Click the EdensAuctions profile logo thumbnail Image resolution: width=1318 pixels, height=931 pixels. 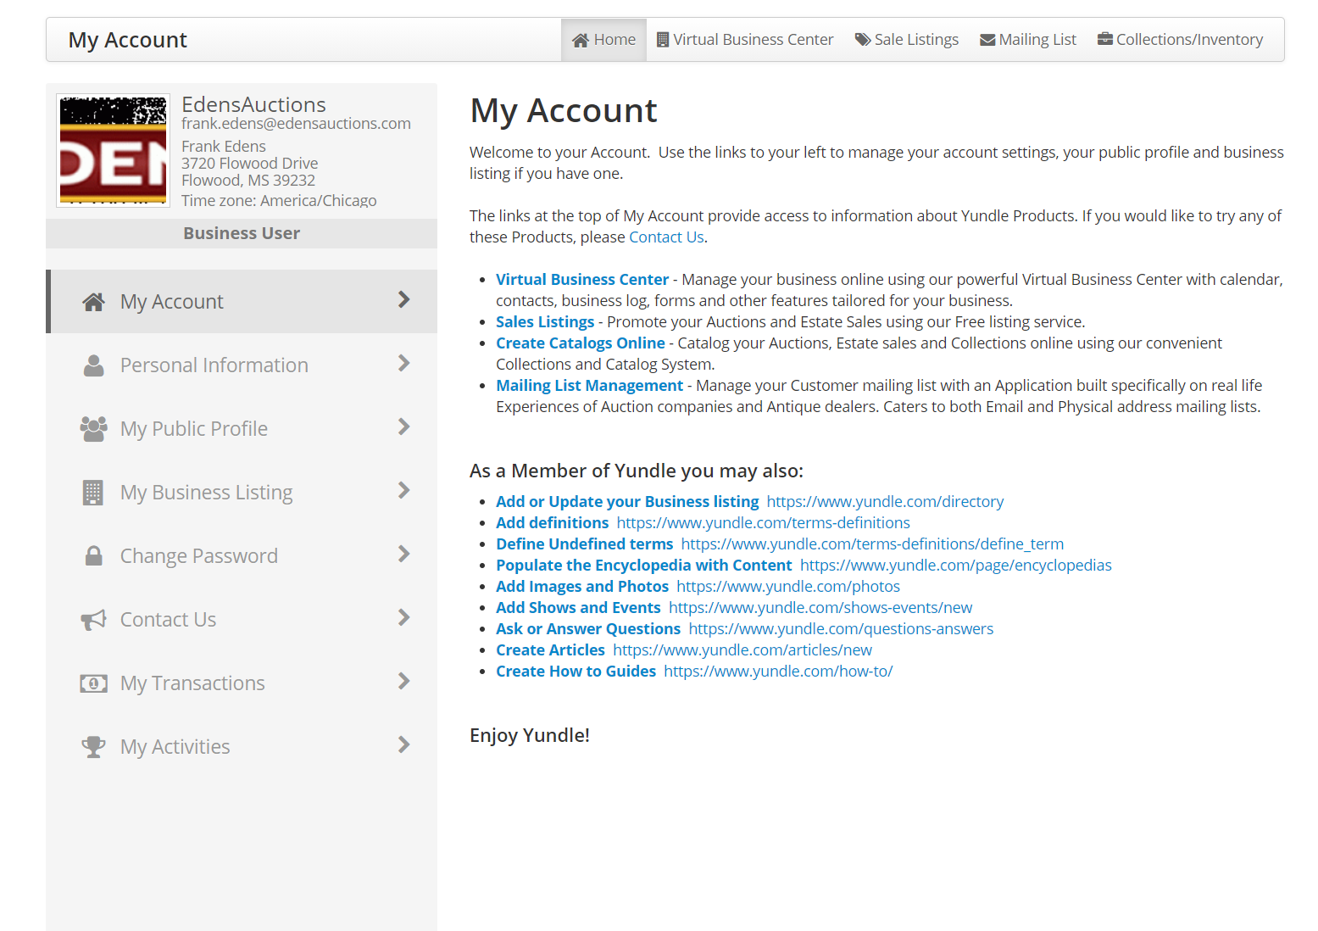[114, 150]
